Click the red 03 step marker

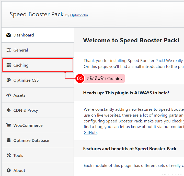[80, 79]
